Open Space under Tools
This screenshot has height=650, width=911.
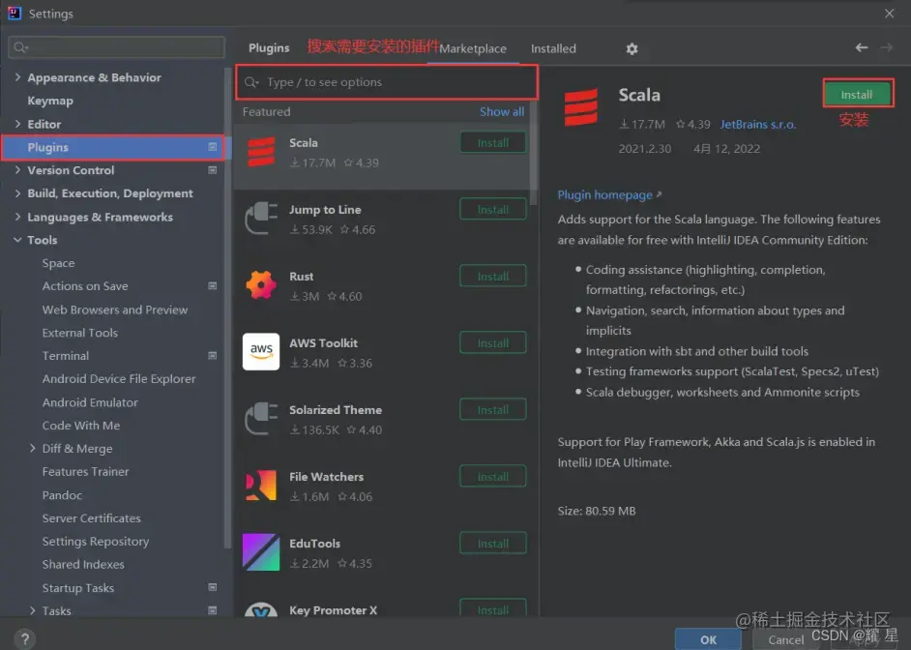point(58,263)
